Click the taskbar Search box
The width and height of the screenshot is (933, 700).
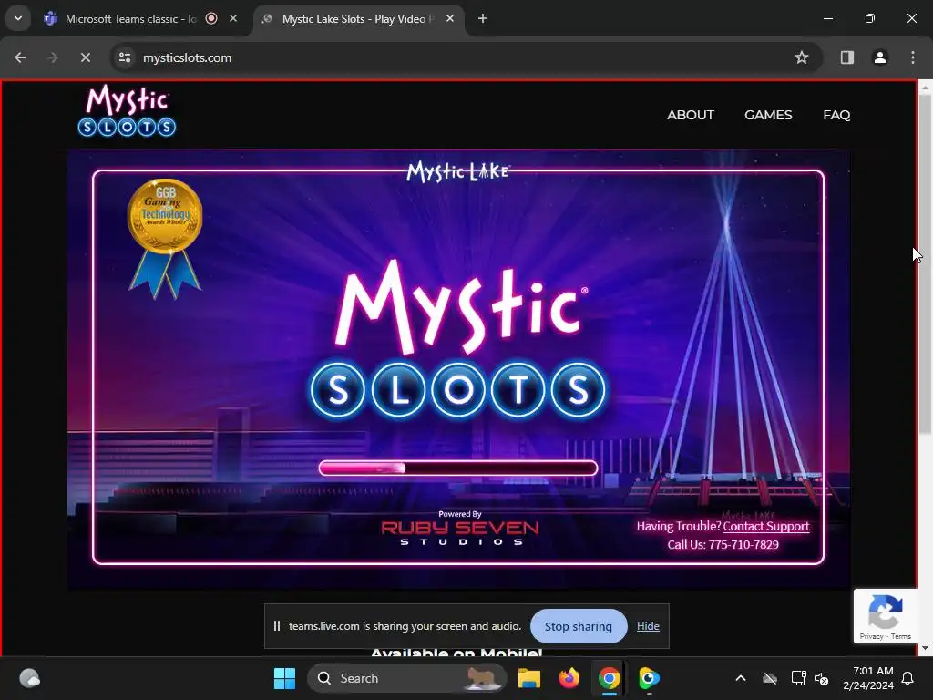407,678
